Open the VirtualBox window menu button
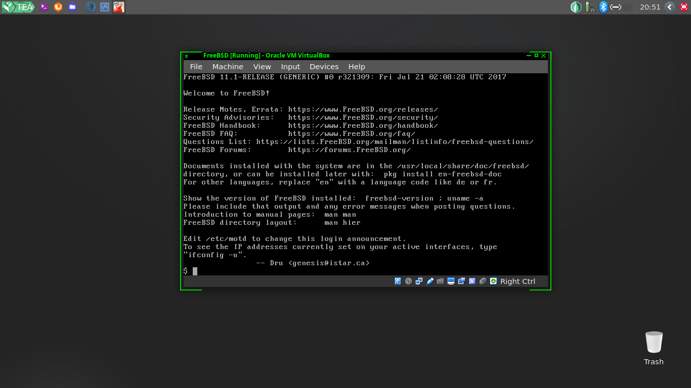Viewport: 691px width, 388px height. point(186,56)
